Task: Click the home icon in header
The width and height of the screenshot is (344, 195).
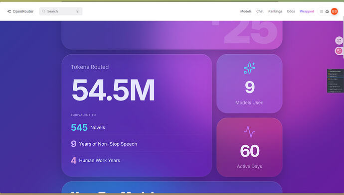Action: pos(327,11)
